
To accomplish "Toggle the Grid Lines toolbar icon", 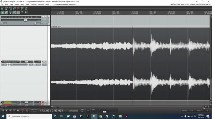I will click(x=18, y=13).
